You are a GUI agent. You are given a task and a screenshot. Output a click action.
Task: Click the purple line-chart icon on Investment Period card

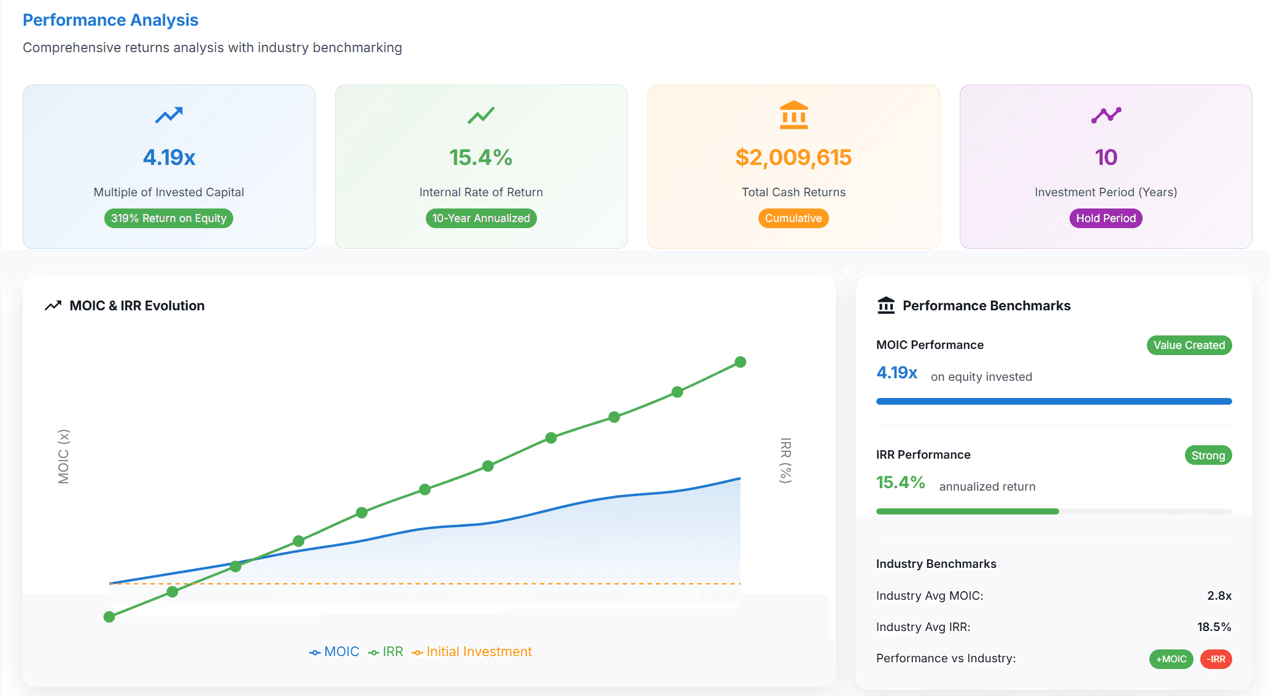point(1105,115)
